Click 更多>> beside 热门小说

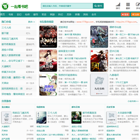[31, 22]
